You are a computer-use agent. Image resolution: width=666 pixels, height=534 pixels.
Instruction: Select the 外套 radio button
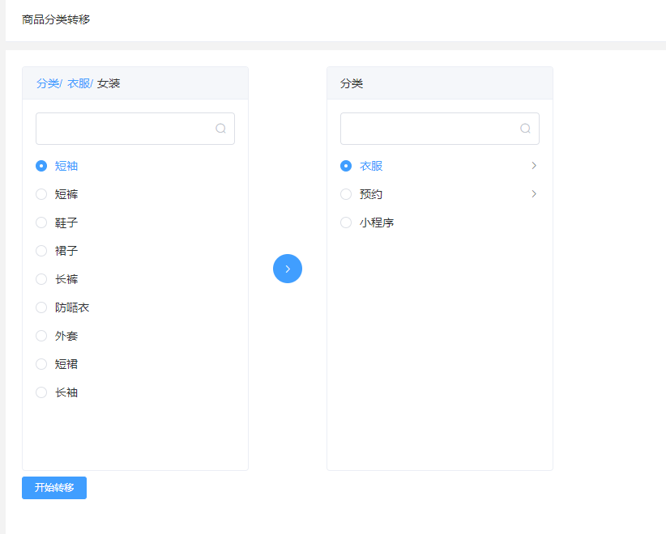pyautogui.click(x=41, y=336)
